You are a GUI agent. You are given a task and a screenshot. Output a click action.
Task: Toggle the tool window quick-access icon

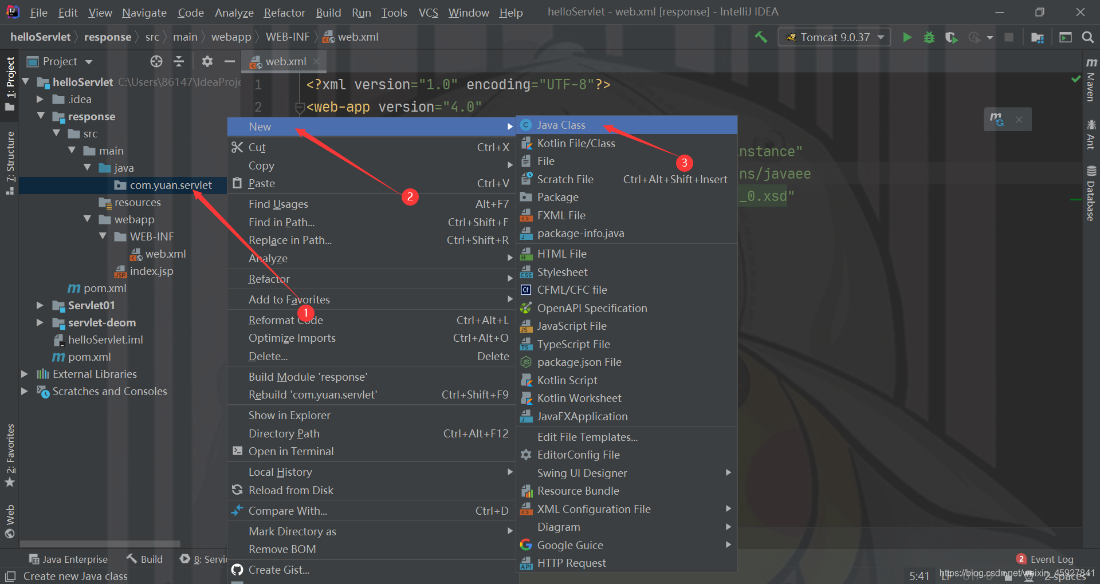click(10, 577)
